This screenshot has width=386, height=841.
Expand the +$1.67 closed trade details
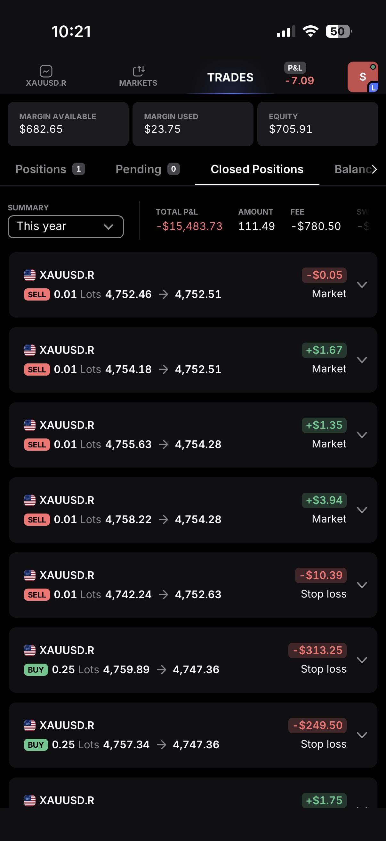pos(362,360)
